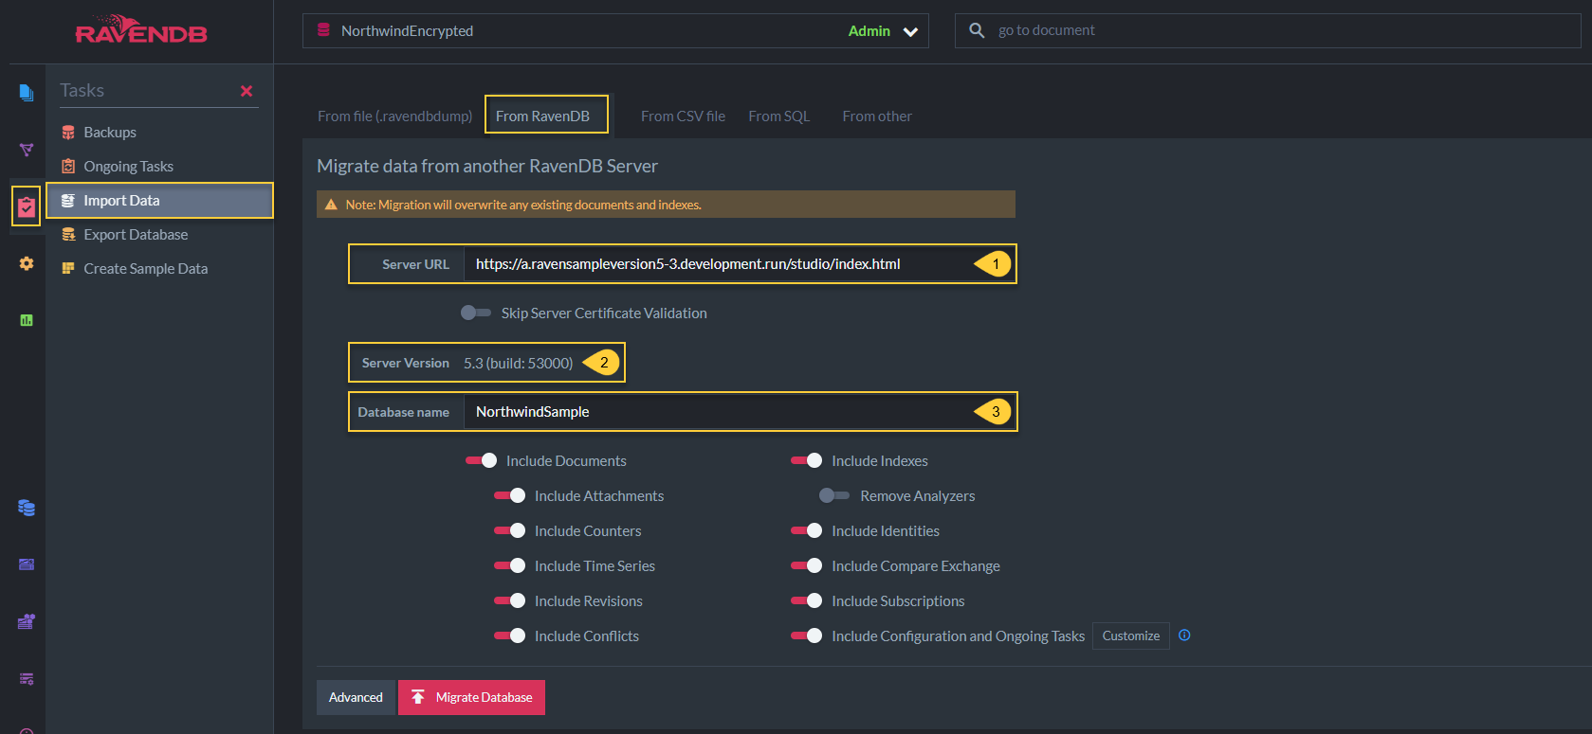Viewport: 1592px width, 734px height.
Task: Open the Stats green chart sidebar icon
Action: 27,320
